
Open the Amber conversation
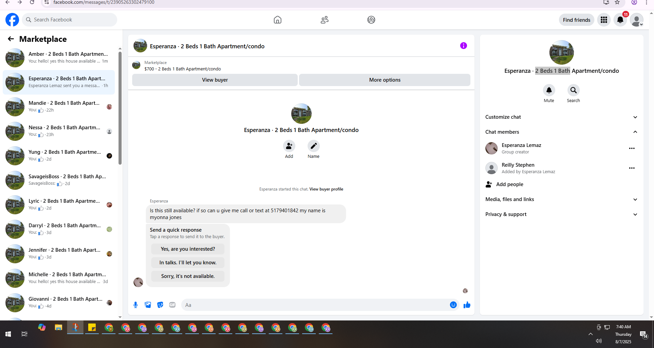(x=59, y=57)
